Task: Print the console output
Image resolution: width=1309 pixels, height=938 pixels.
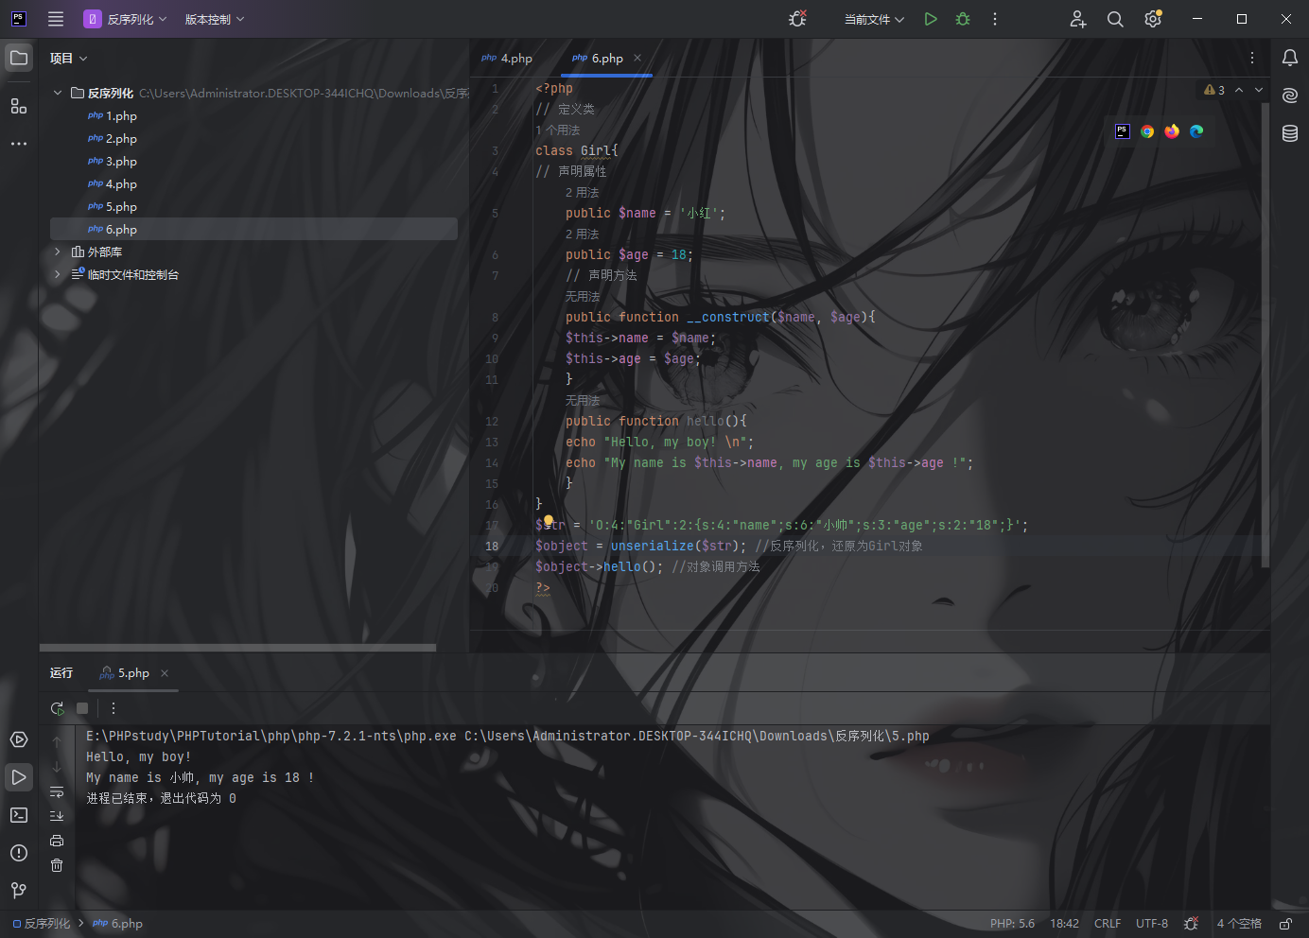Action: click(57, 841)
